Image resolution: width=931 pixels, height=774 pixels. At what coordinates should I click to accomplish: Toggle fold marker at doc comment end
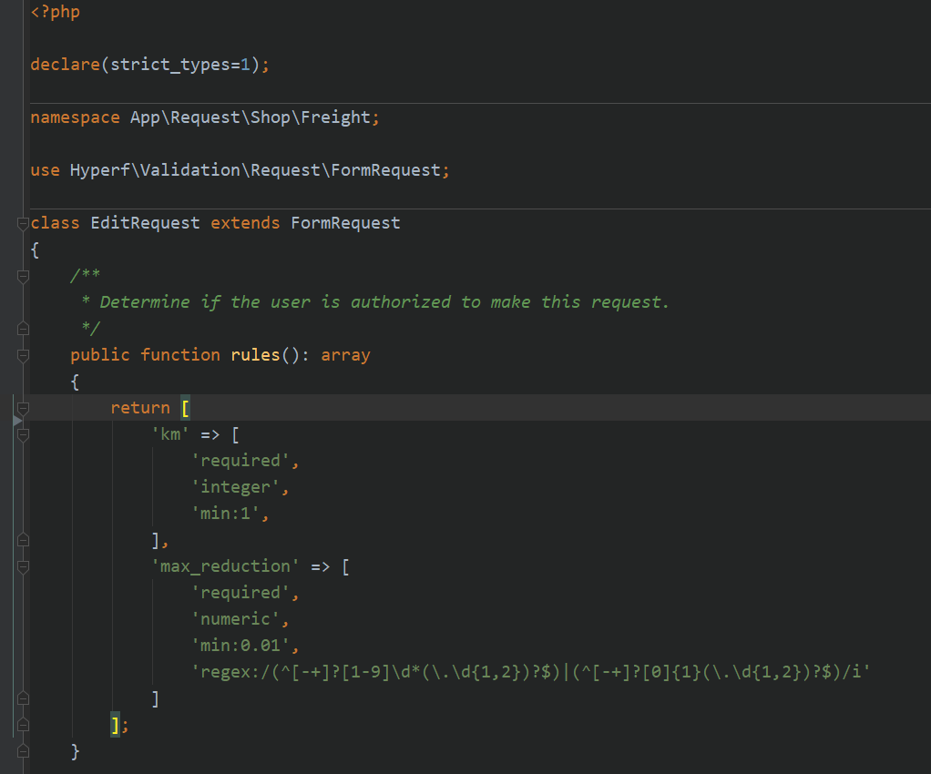[23, 329]
